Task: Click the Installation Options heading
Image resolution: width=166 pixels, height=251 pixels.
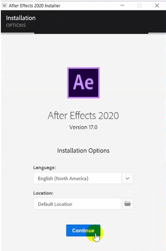Action: click(83, 150)
